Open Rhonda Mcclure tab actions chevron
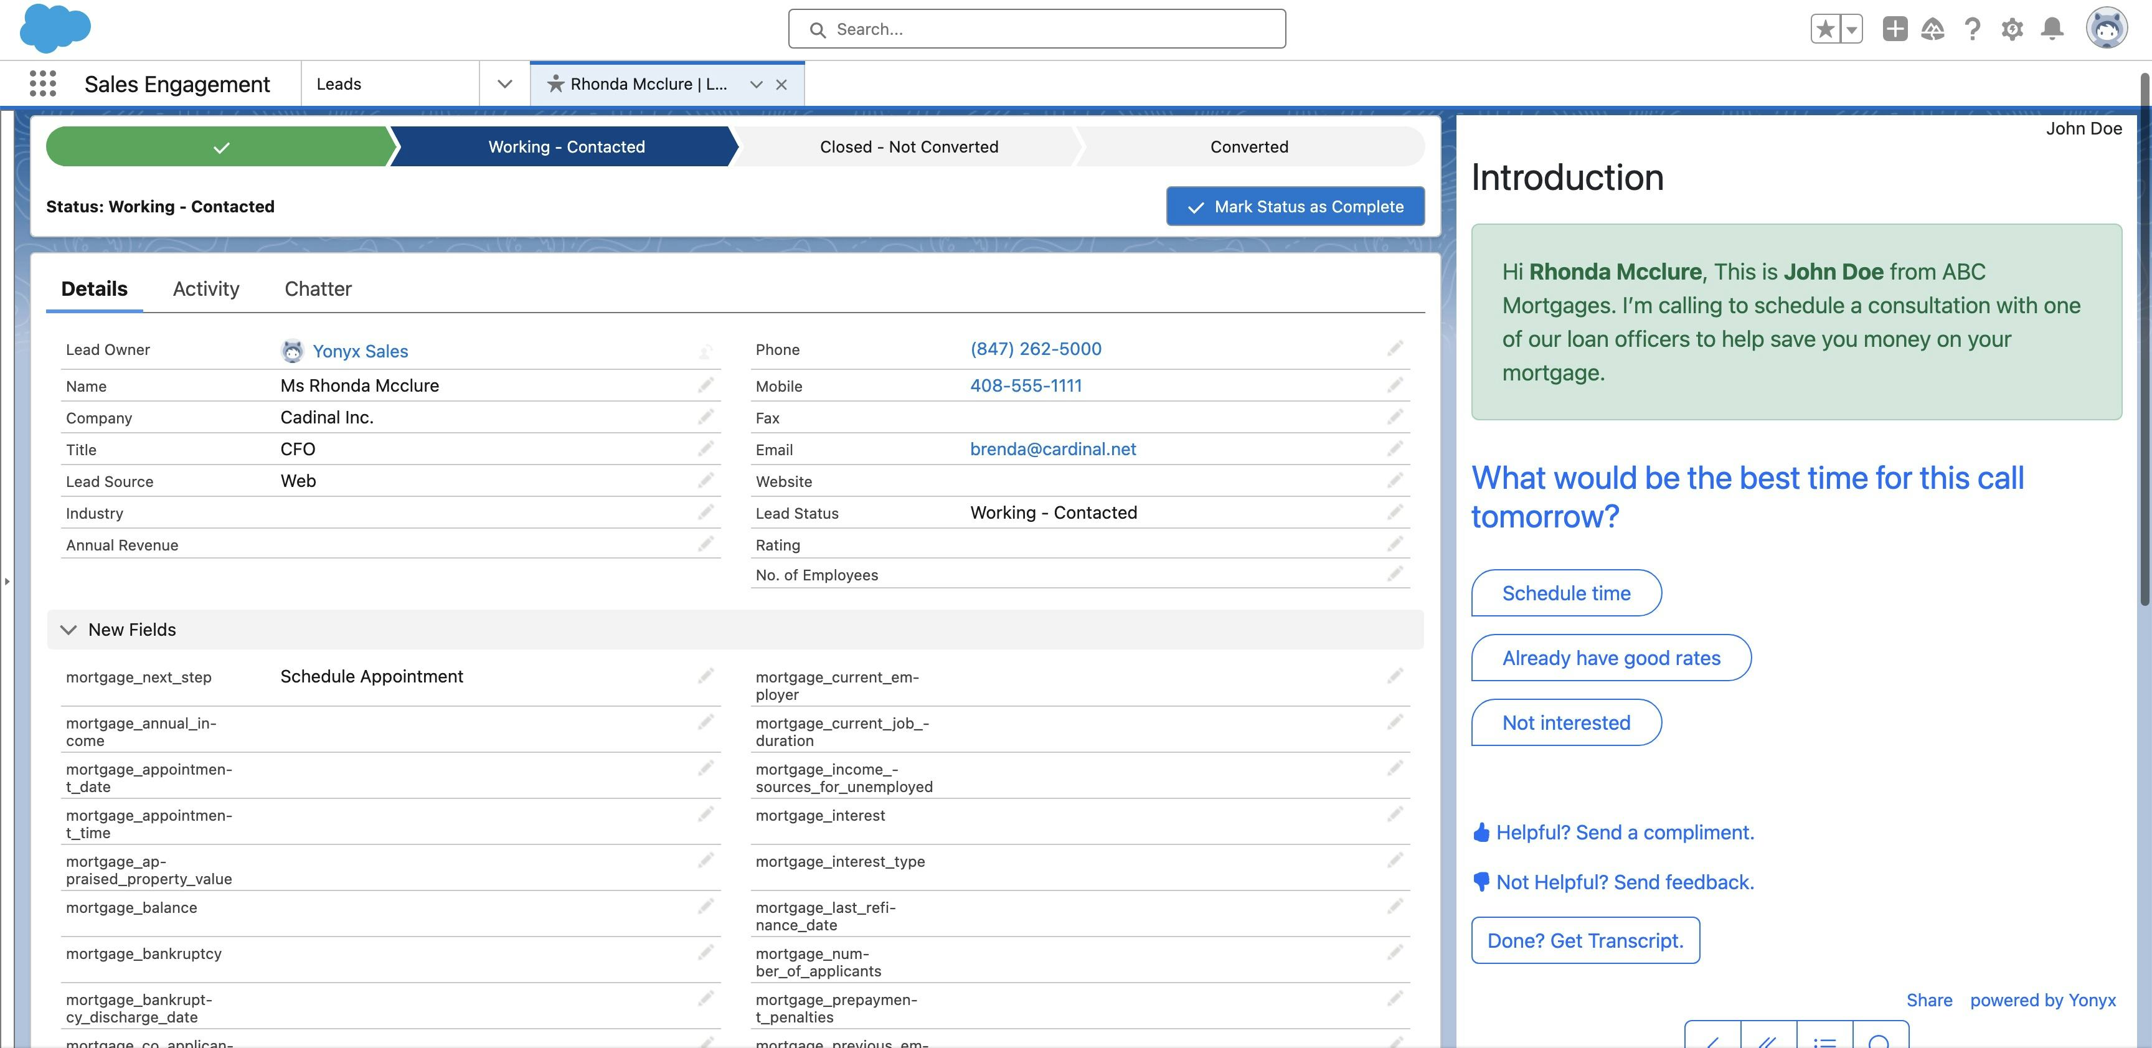The image size is (2152, 1048). (756, 85)
